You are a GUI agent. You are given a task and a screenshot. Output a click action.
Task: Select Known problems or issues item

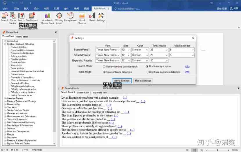click(x=22, y=50)
